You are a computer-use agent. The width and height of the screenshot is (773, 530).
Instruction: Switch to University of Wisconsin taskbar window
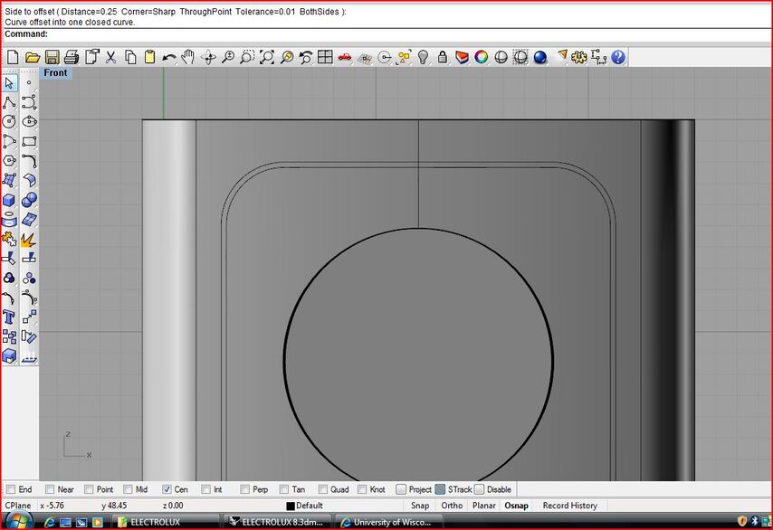pyautogui.click(x=388, y=522)
